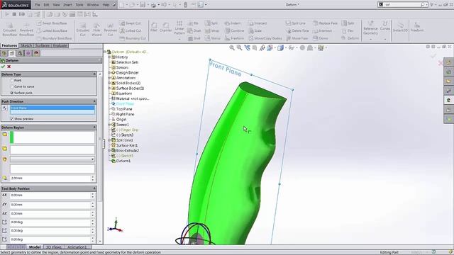Open the FeatureManager design tree tab icon
Screen dimensions: 454x255
click(4, 53)
